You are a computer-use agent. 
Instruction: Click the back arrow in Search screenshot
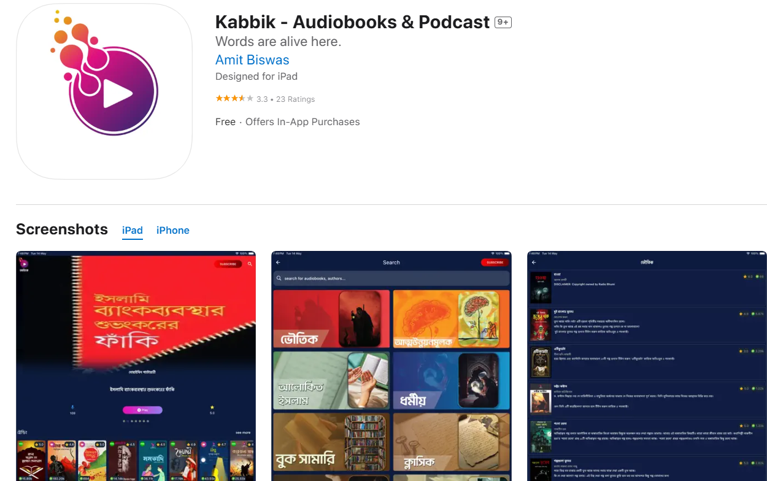pyautogui.click(x=278, y=263)
